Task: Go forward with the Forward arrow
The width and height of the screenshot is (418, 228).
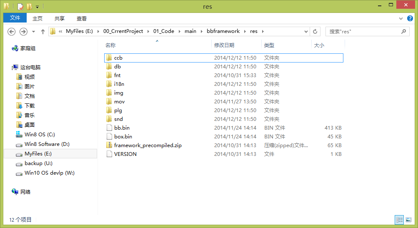Action: point(23,31)
